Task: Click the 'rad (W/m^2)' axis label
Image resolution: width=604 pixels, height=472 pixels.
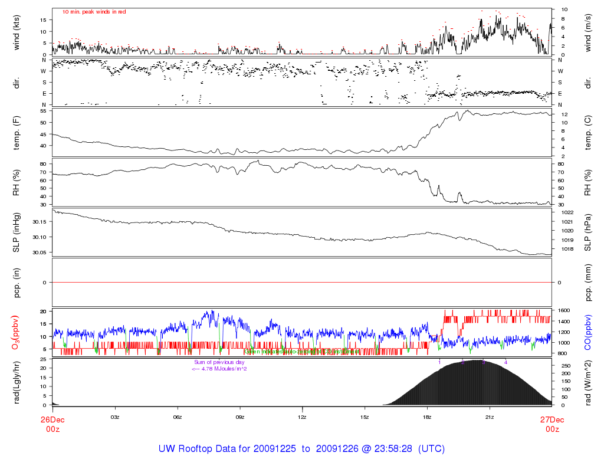Action: (588, 382)
